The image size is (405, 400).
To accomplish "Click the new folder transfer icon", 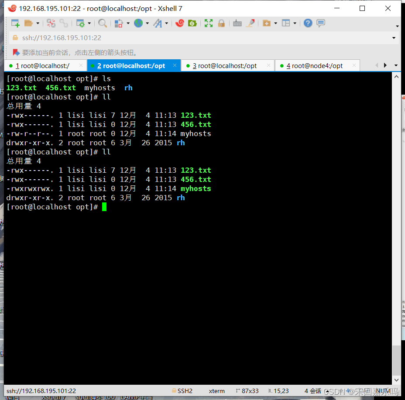I will point(267,23).
